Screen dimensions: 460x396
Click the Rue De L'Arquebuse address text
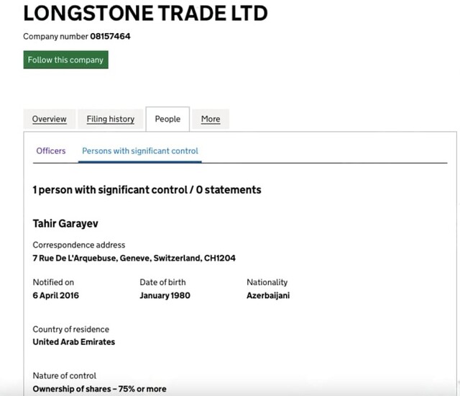click(x=134, y=258)
